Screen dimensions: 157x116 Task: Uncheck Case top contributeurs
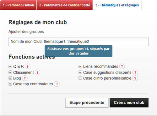[10, 84]
